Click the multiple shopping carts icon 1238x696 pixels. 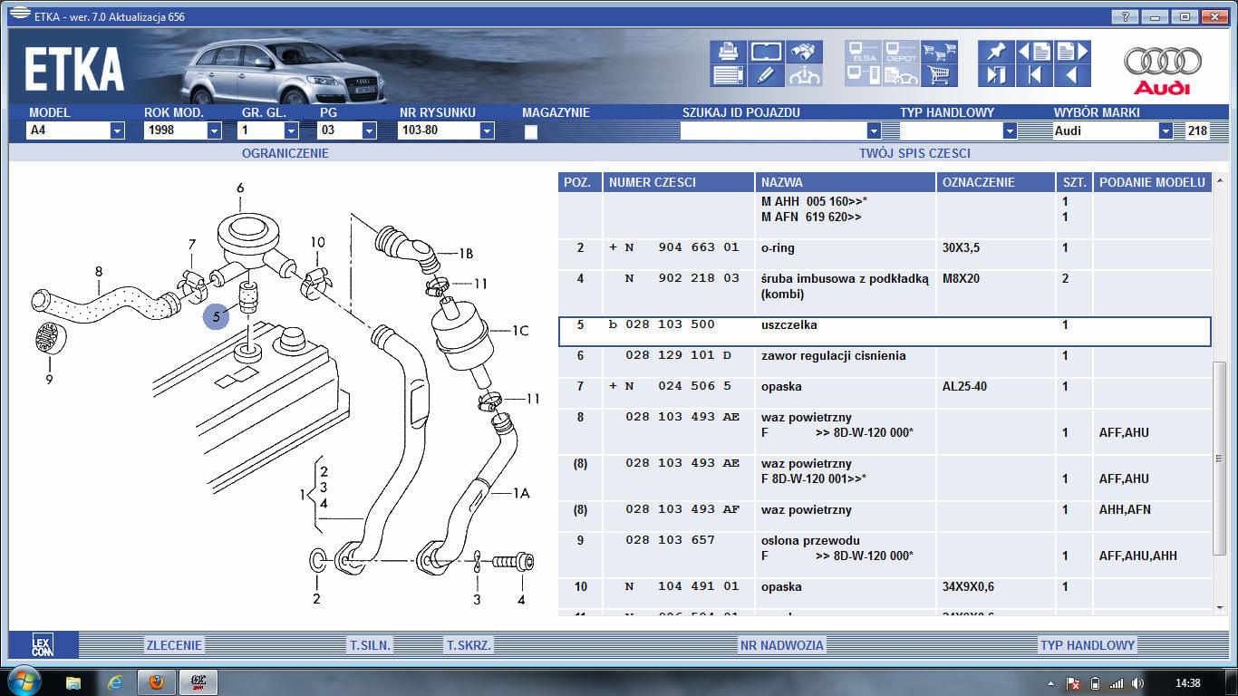pos(939,52)
